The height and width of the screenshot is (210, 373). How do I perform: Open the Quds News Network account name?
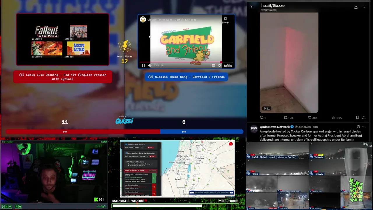point(275,127)
